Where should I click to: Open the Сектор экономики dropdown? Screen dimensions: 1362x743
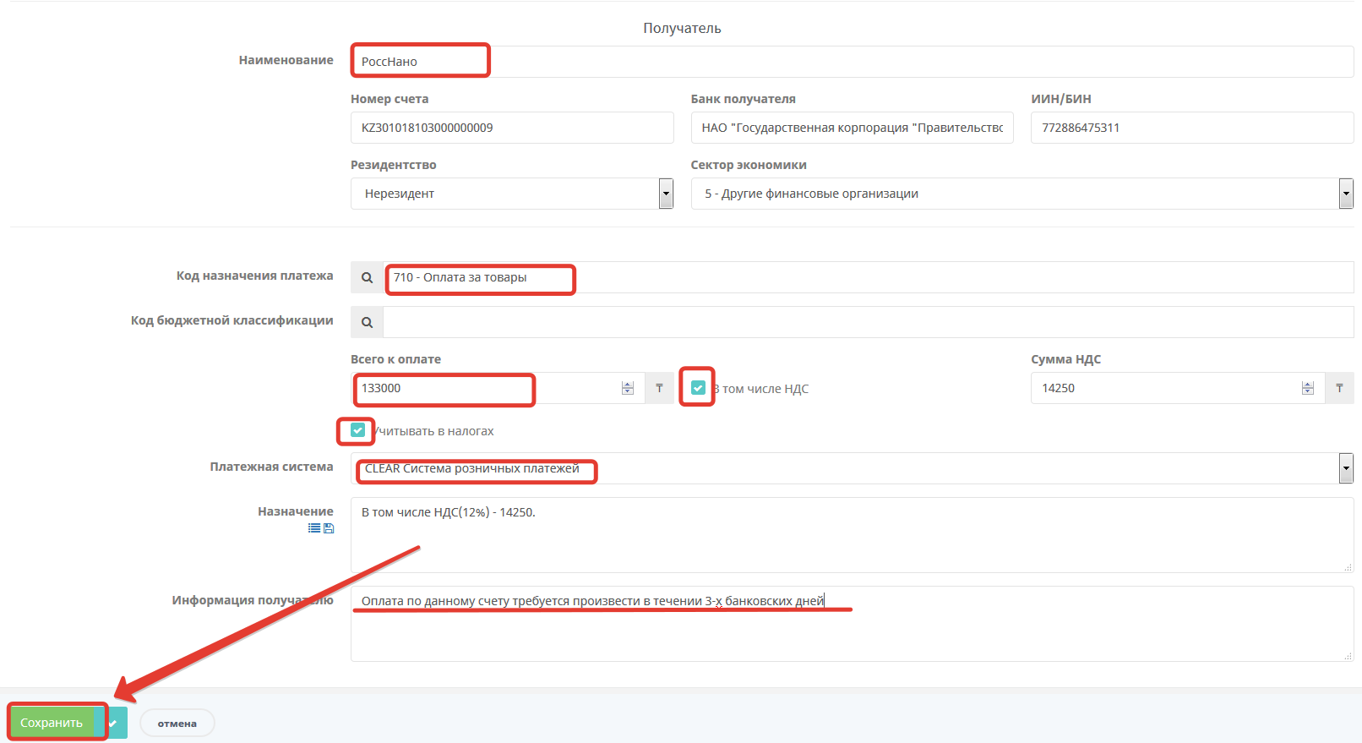[1022, 194]
